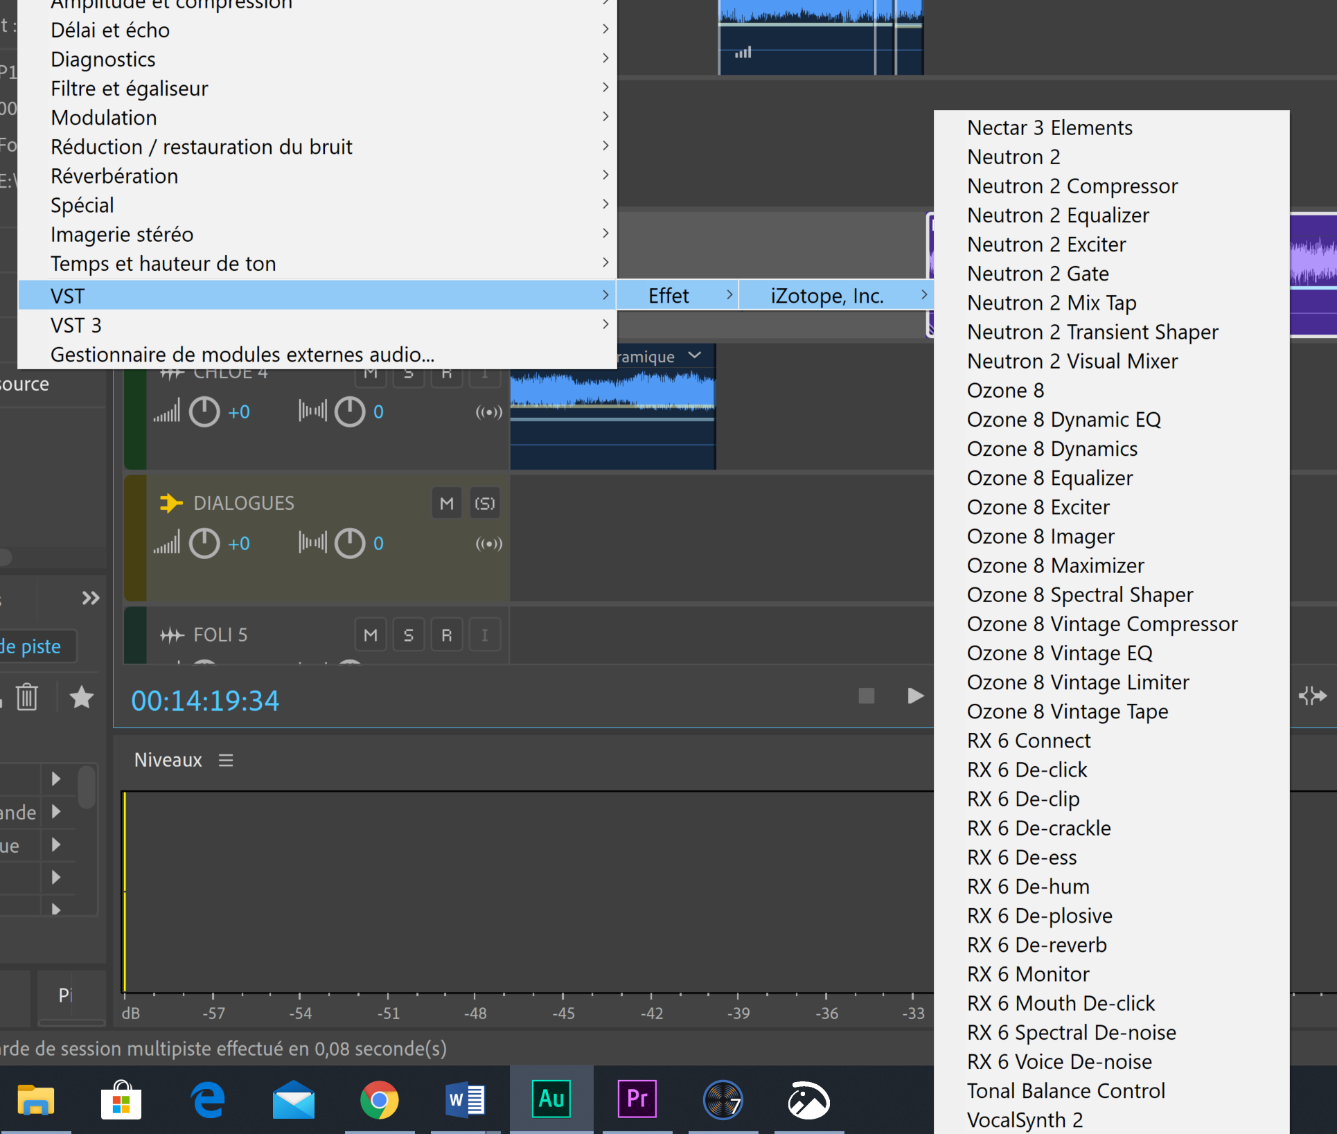
Task: Adjust CHLOE 4 track volume knob
Action: click(204, 411)
